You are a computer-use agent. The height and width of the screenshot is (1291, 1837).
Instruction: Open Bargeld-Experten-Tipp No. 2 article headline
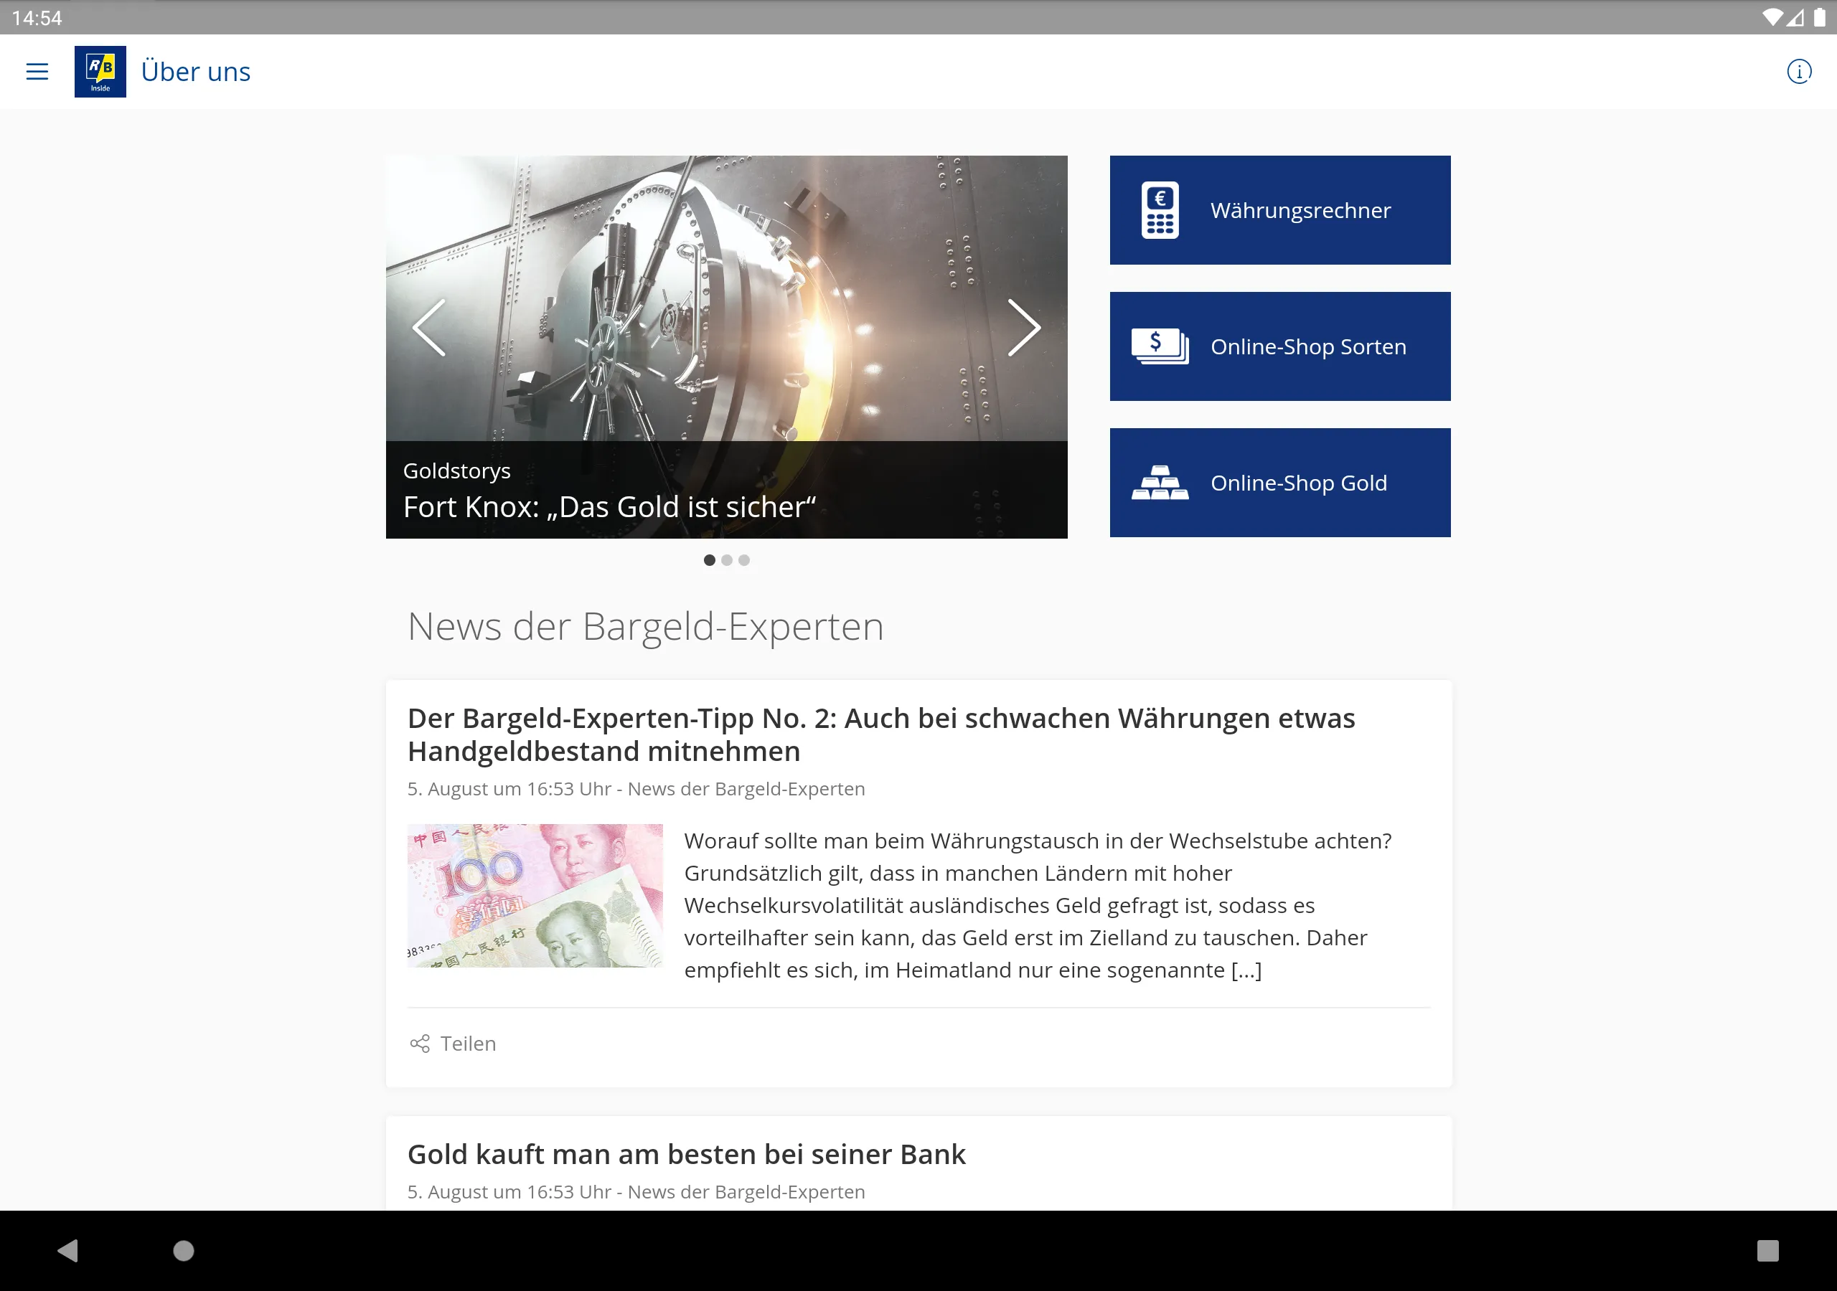click(881, 734)
